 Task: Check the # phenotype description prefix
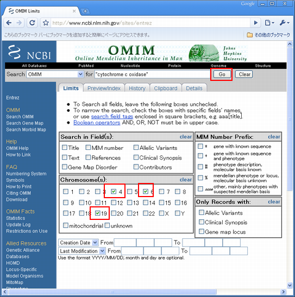(x=200, y=167)
